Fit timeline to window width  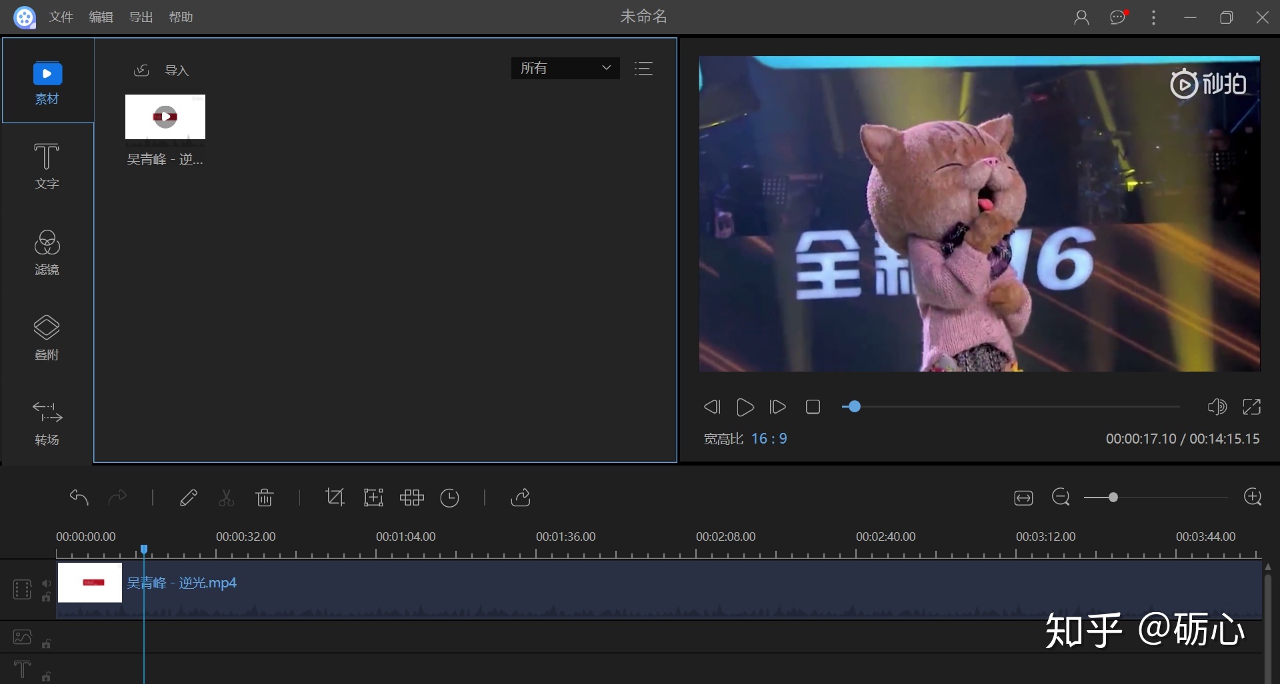tap(1023, 498)
